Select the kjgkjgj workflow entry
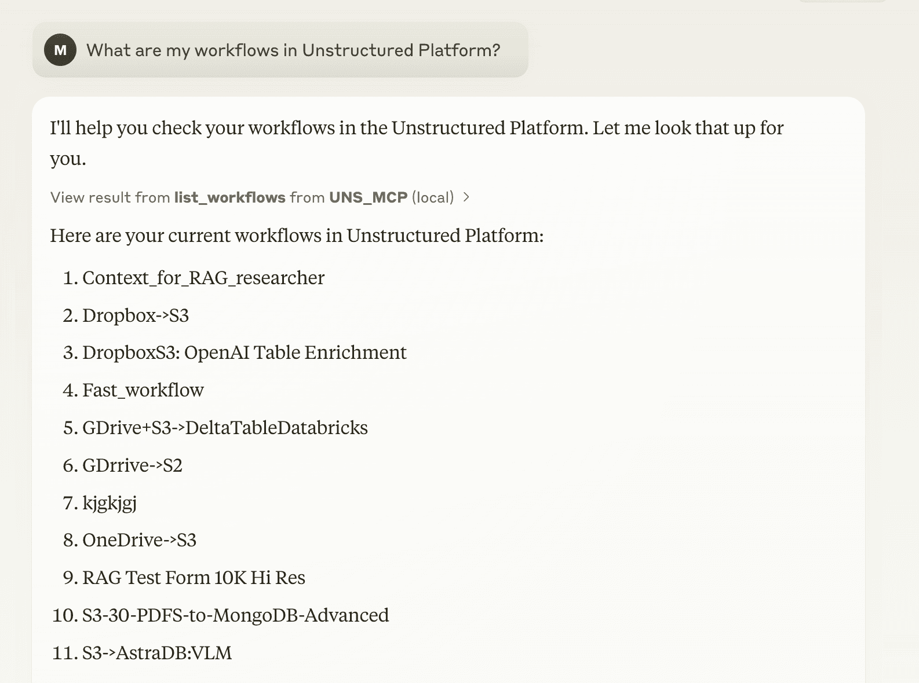This screenshot has width=919, height=683. (x=110, y=503)
